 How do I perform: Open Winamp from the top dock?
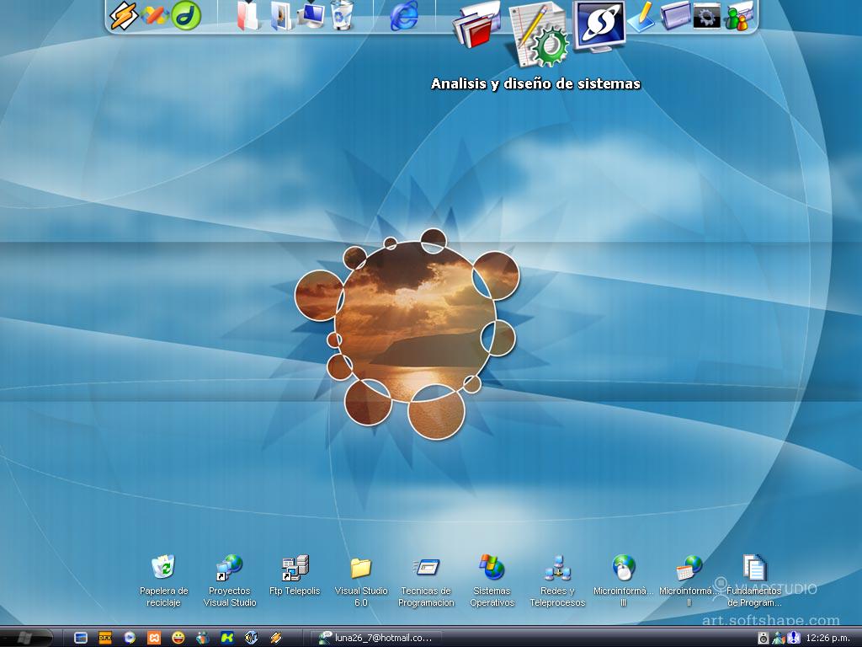(124, 15)
